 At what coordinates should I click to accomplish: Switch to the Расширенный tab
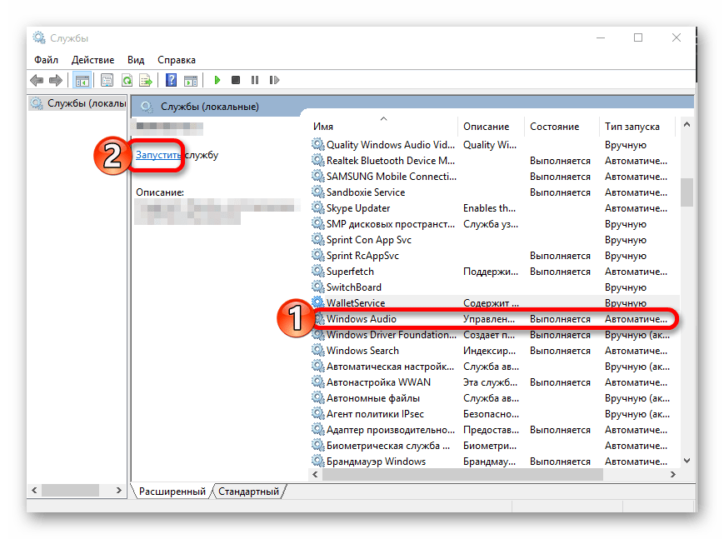172,492
